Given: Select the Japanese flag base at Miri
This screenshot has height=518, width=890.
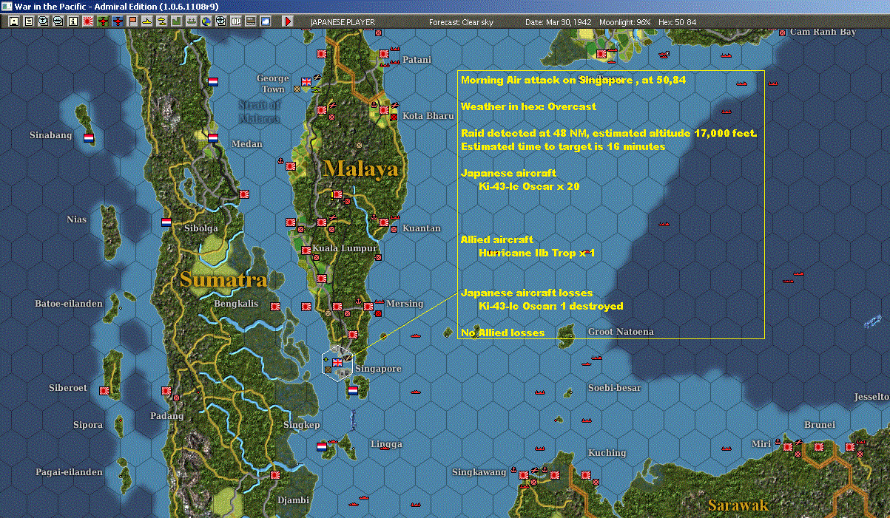Looking at the screenshot, I should point(789,446).
